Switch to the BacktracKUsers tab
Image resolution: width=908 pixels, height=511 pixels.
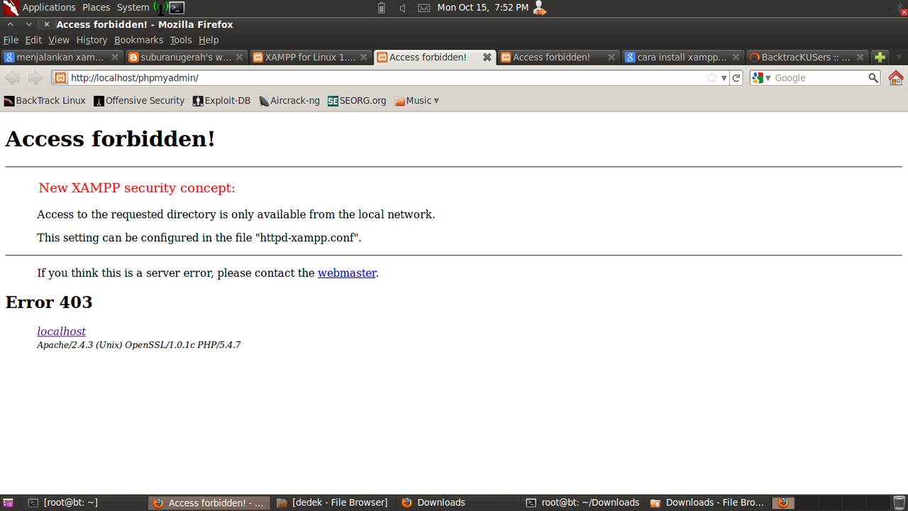coord(806,57)
